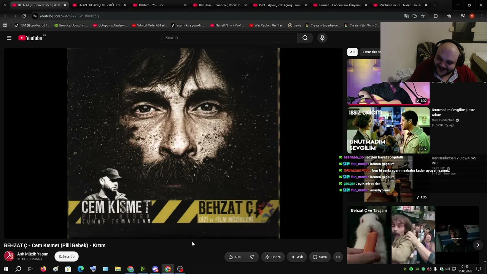Switch to Pilot - Ayva Çiçek Açmış tab

280,5
